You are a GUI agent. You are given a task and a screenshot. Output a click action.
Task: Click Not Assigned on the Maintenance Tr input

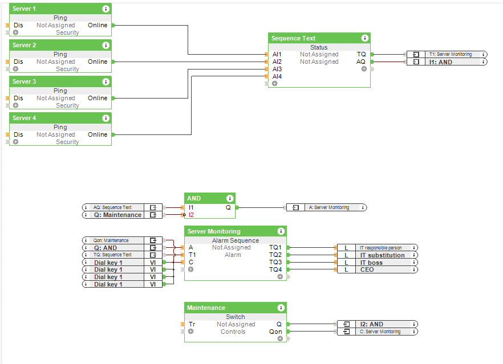(x=235, y=324)
